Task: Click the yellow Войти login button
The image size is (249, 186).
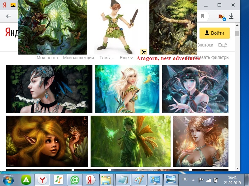Action: pos(214,33)
